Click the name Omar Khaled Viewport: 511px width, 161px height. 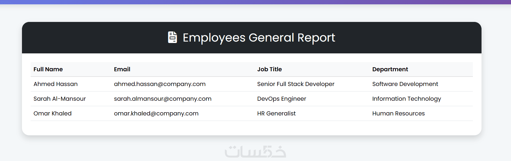52,113
